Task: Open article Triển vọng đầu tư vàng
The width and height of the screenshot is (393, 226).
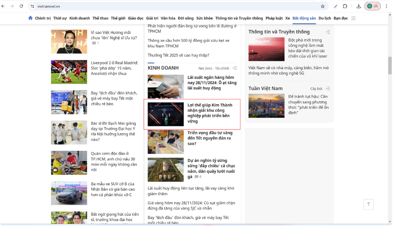Action: (x=210, y=138)
